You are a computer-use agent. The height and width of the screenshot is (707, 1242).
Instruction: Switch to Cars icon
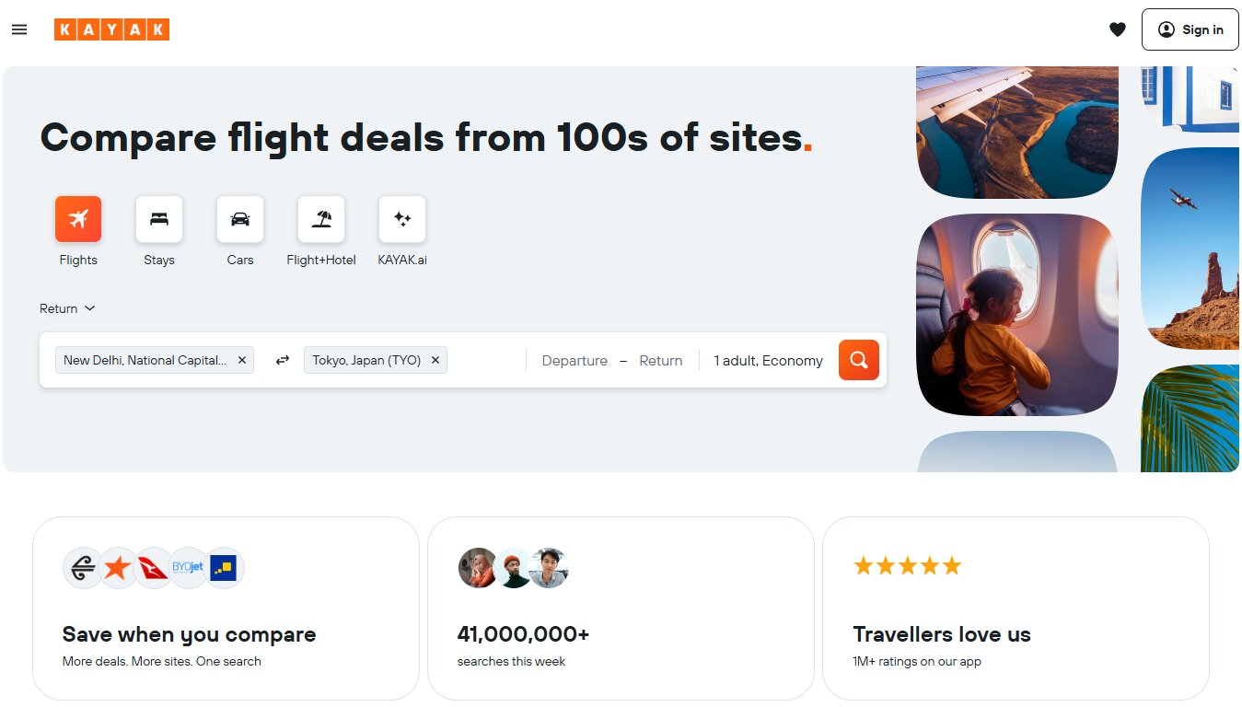[x=240, y=219]
